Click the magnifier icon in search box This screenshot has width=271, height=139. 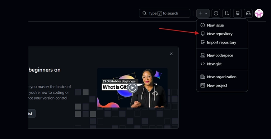145,13
